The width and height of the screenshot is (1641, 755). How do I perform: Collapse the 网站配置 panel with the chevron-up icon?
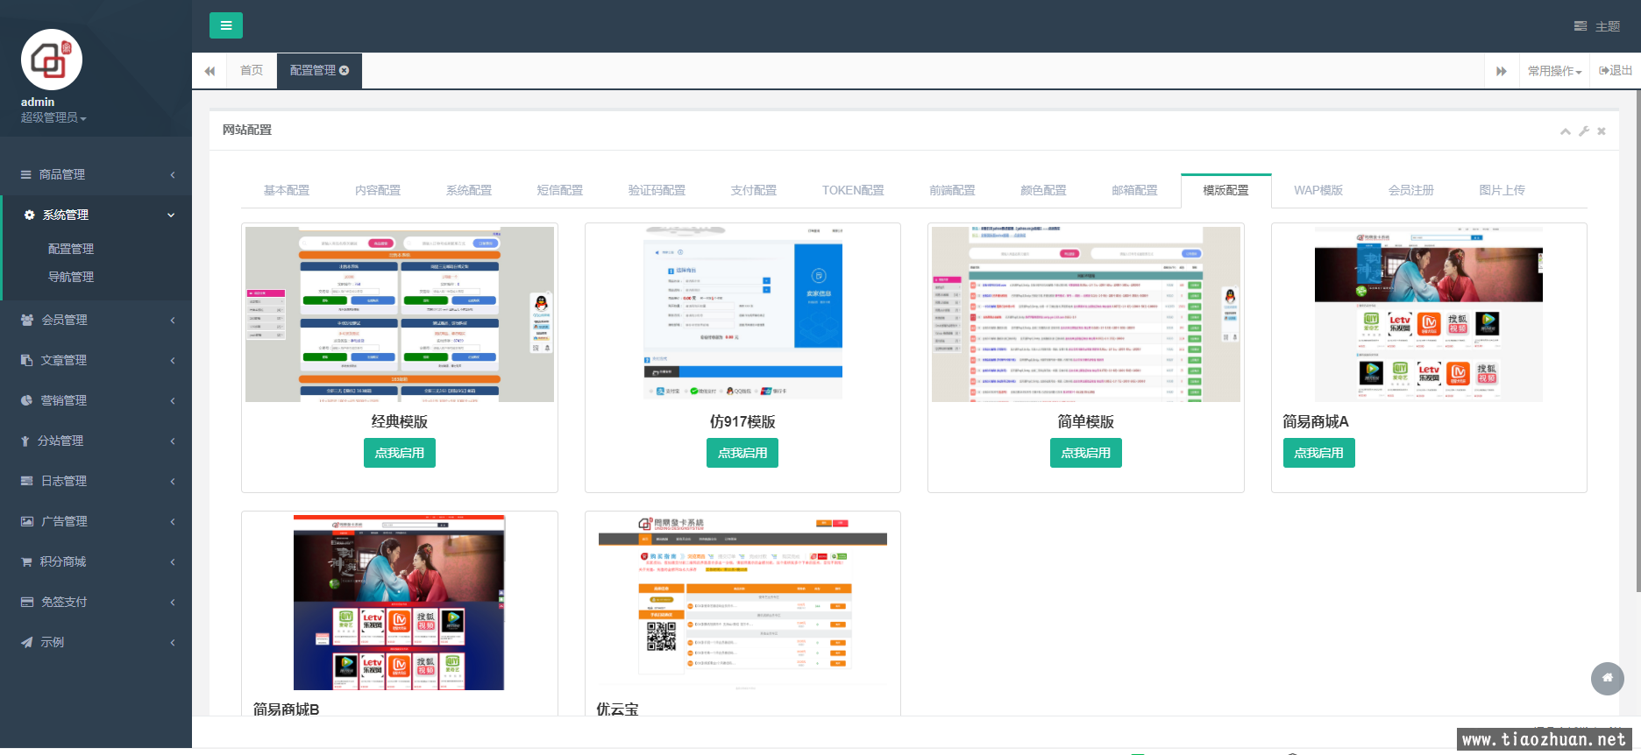tap(1565, 131)
